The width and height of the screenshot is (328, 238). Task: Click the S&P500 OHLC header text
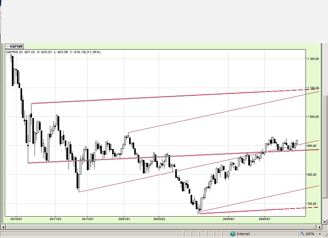tap(53, 52)
